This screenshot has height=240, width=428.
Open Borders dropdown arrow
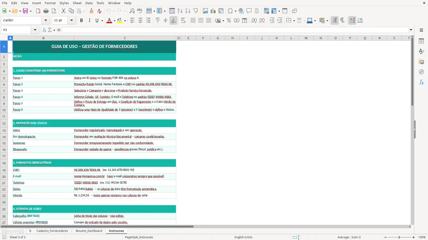294,21
